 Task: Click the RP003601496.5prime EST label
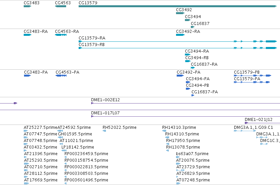click(x=86, y=180)
